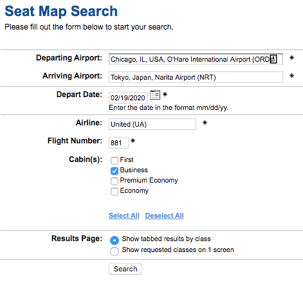Tick the Economy cabin checkbox

[115, 191]
